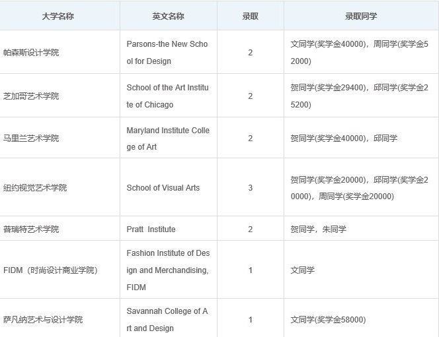Click the 马里兰艺术学院 cell
The width and height of the screenshot is (439, 337).
click(31, 138)
